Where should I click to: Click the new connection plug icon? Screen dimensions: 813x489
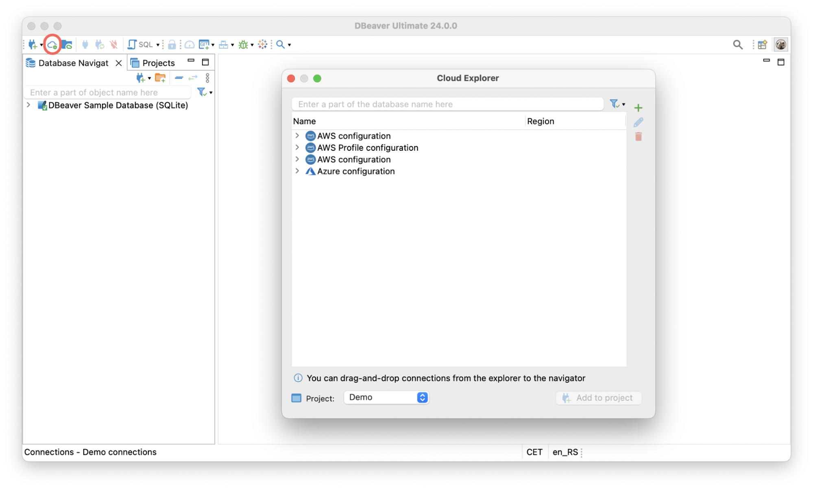(32, 44)
